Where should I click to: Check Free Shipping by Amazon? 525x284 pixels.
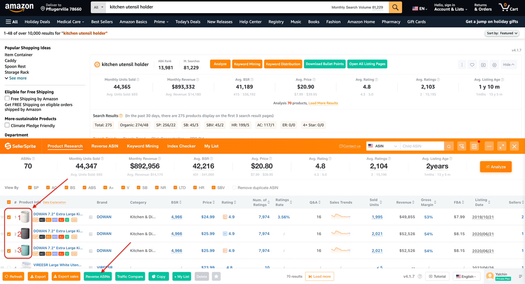[x=7, y=98]
